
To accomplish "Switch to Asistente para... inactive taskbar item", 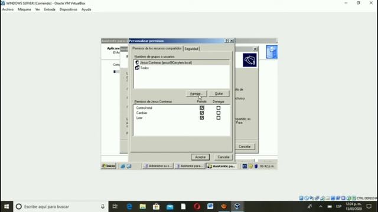I will tap(190, 166).
